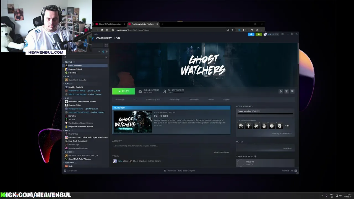Launch Ghost Watchers with the green Play button
The height and width of the screenshot is (199, 354).
[x=124, y=91]
